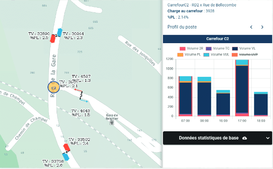The height and width of the screenshot is (169, 273).
Task: Click the blue arrow at counting post 2
Action: click(60, 32)
